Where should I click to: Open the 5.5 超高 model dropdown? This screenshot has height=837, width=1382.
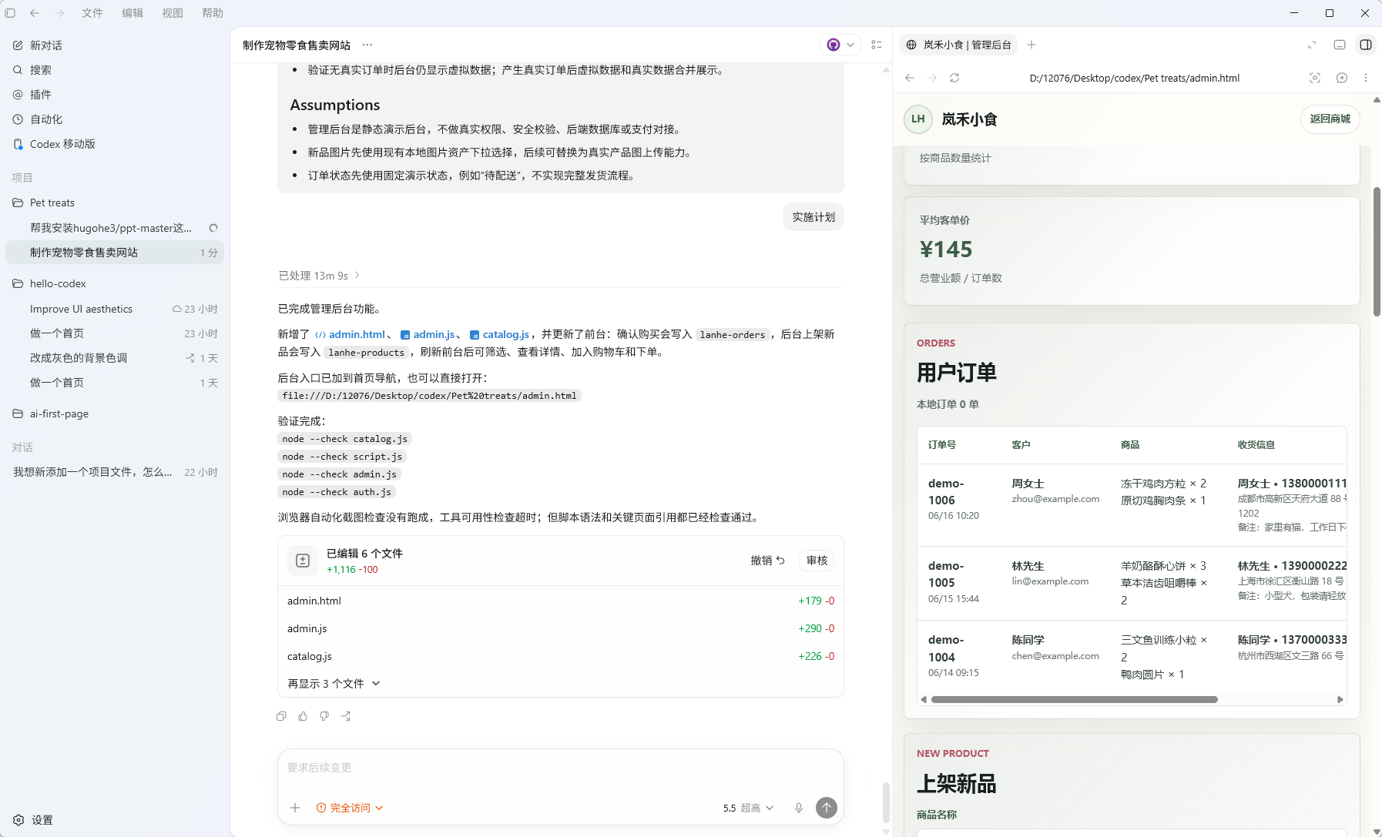pyautogui.click(x=748, y=808)
